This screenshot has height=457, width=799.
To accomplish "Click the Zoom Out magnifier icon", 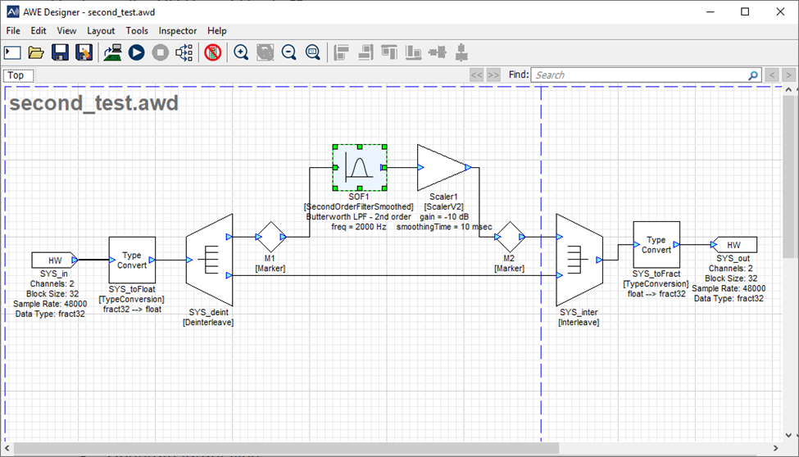I will [288, 52].
